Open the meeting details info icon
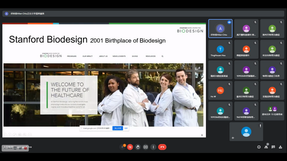This screenshot has width=287, height=161. point(259,147)
